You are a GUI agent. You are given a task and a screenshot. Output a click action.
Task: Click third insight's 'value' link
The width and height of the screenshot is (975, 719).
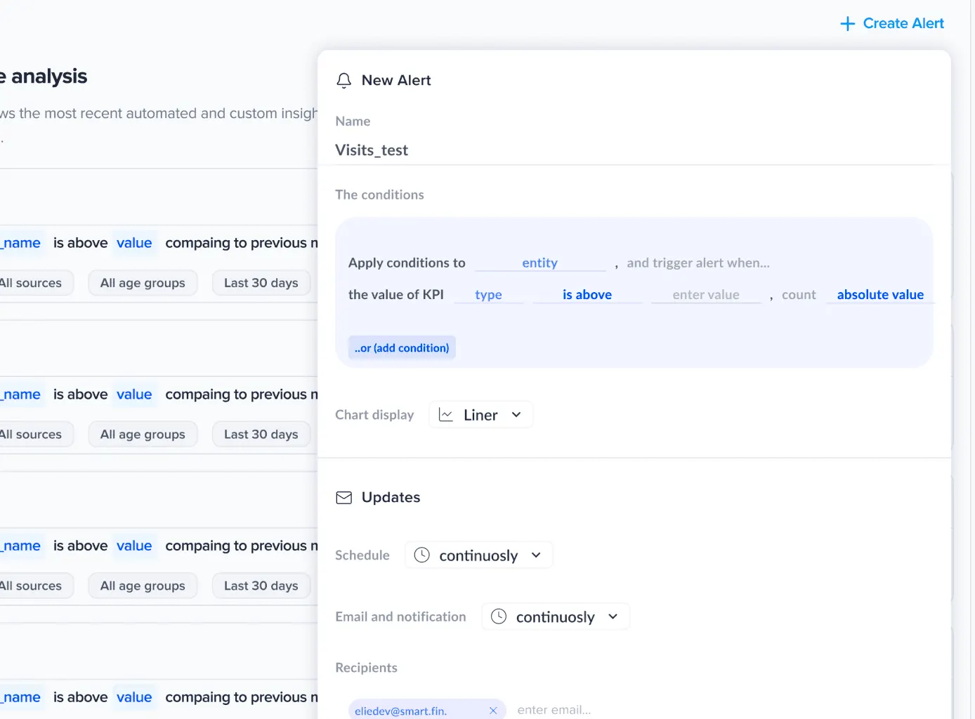pos(134,546)
